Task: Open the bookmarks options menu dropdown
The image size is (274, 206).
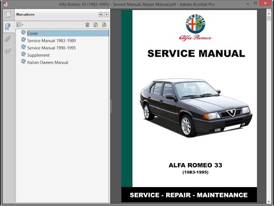Action: (x=20, y=25)
